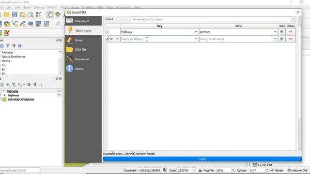The width and height of the screenshot is (310, 174).
Task: Open the Style Manager icon
Action: tap(38, 14)
